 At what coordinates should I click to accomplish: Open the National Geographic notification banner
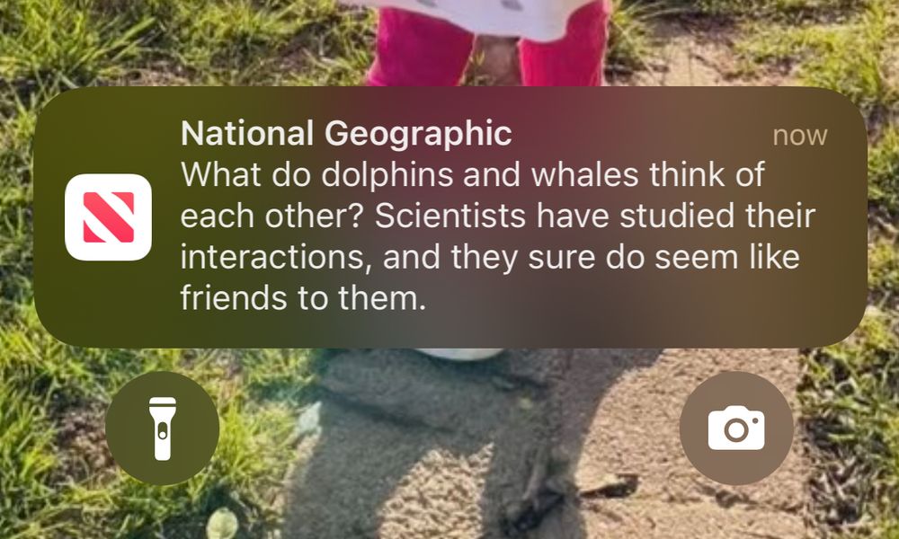coord(450,217)
